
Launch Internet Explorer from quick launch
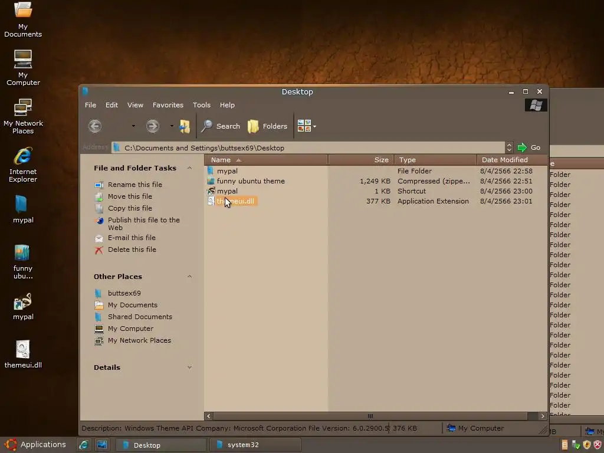pos(84,445)
